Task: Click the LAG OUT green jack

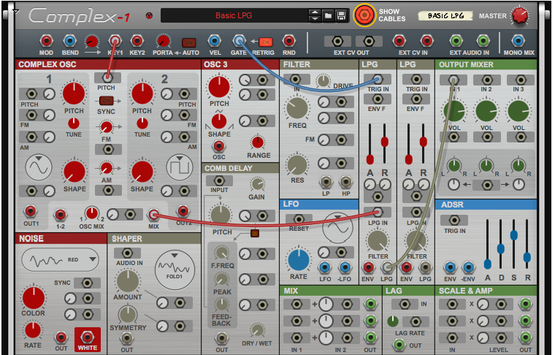Action: 399,344
